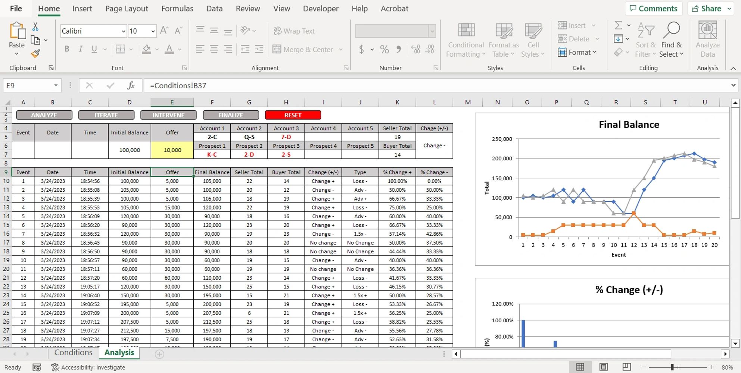Align text left icon
The height and width of the screenshot is (373, 741).
(200, 49)
